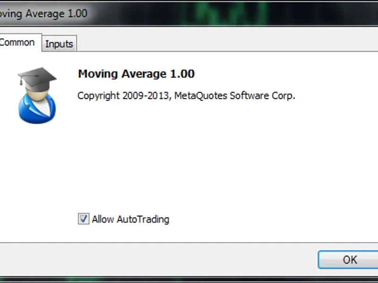Click the Expert Advisor graduate icon
This screenshot has width=378, height=283.
[x=37, y=96]
